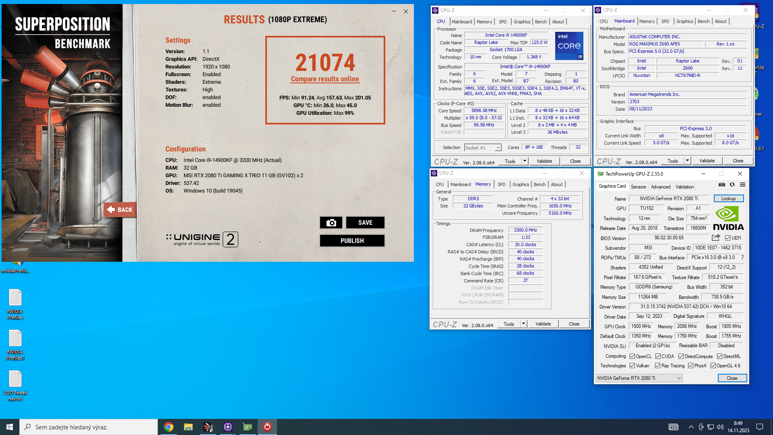
Task: Click the Unigine 2 logo
Action: click(x=202, y=239)
